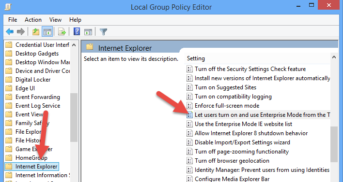Click the policy icon beside Enforce full-screen mode
343x182 pixels.
189,106
